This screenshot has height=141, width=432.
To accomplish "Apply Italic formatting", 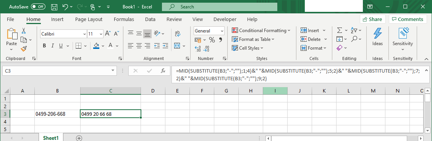I will 52,46.
